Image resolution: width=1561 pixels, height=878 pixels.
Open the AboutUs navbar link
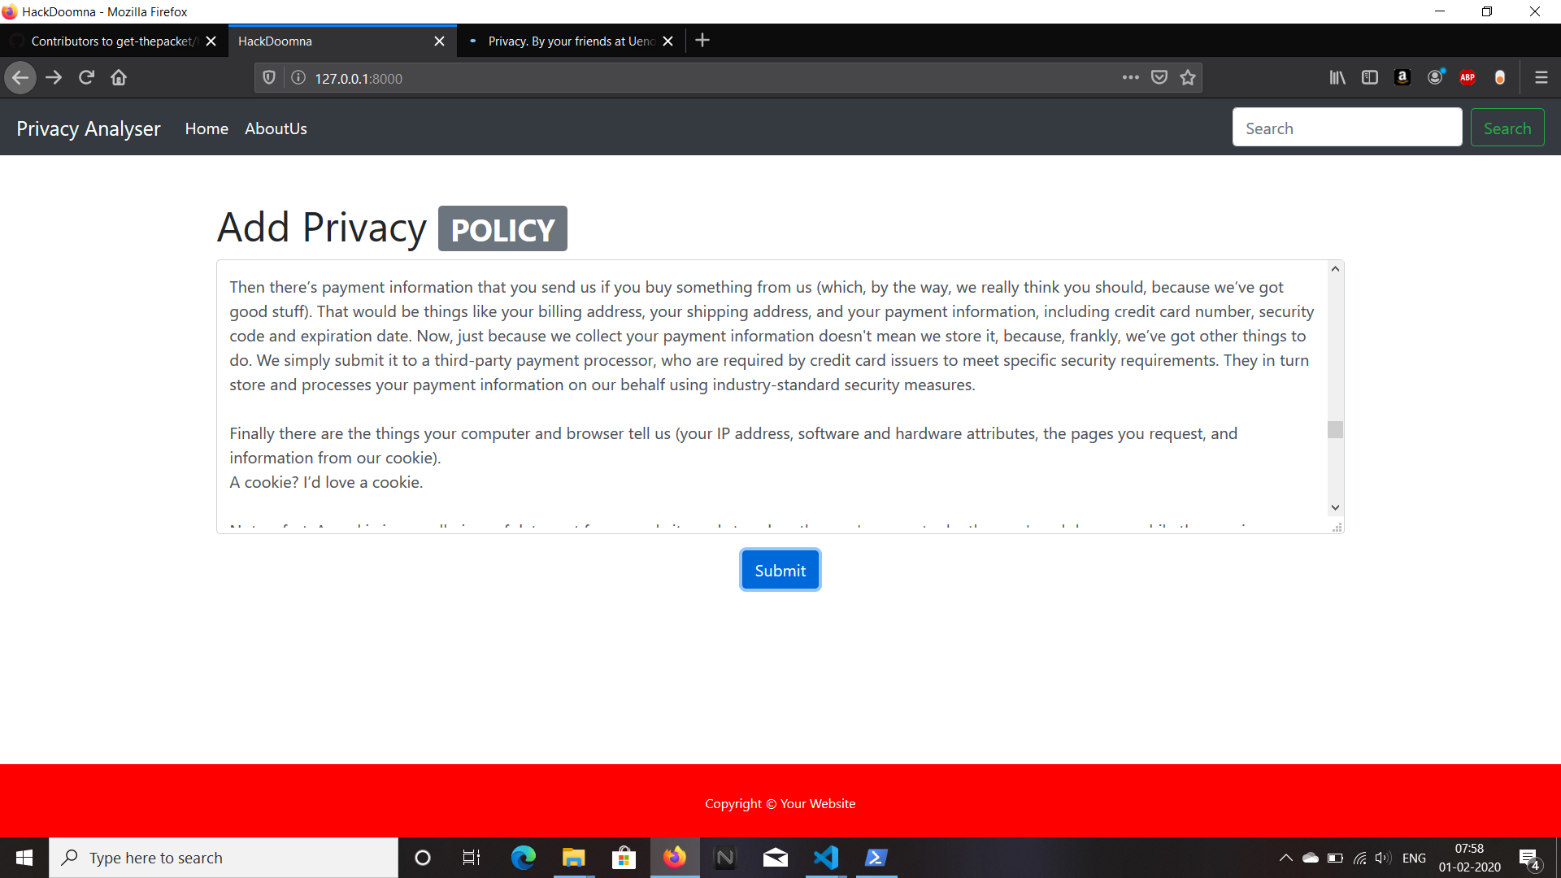tap(276, 128)
